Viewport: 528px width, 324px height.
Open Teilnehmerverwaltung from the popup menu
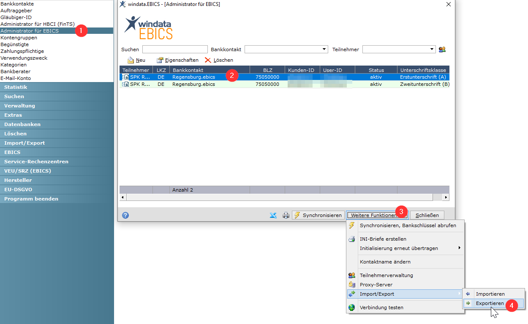405,275
